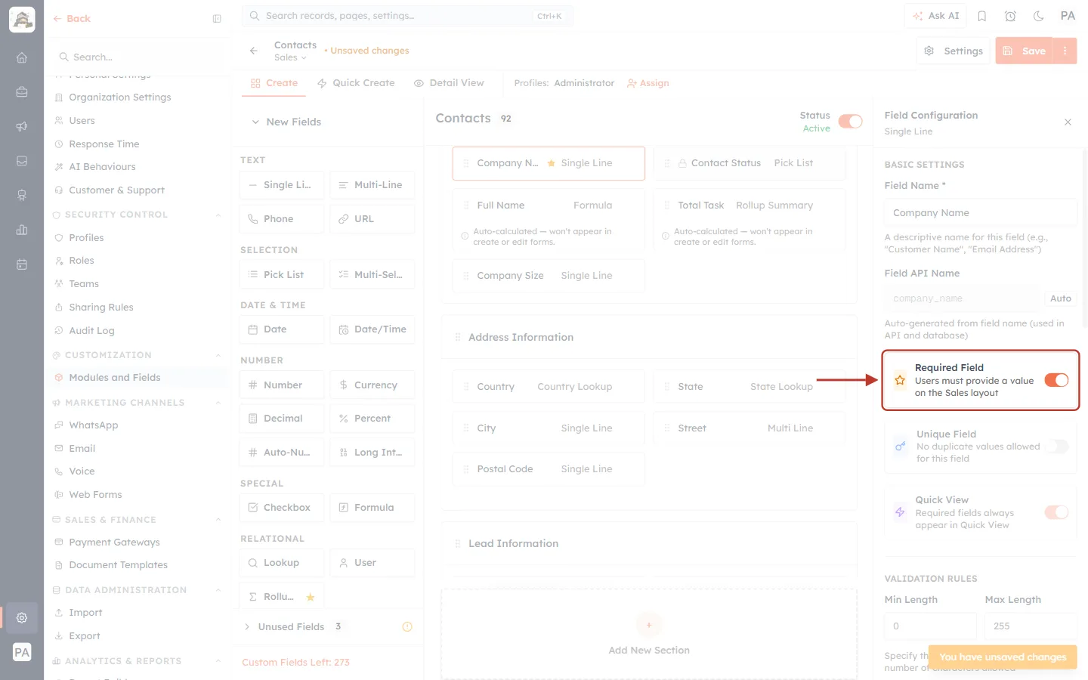Switch to the Quick Create tab

(356, 83)
